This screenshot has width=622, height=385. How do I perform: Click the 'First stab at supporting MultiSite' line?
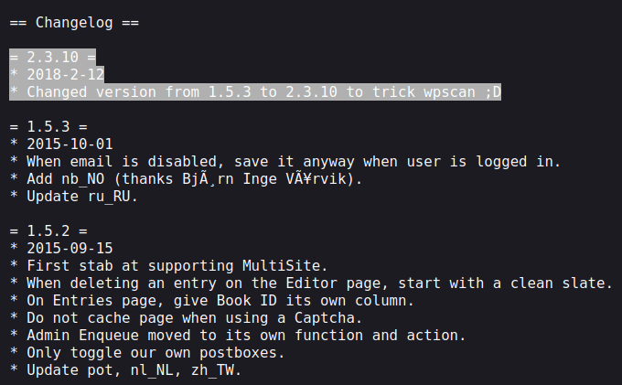click(168, 266)
